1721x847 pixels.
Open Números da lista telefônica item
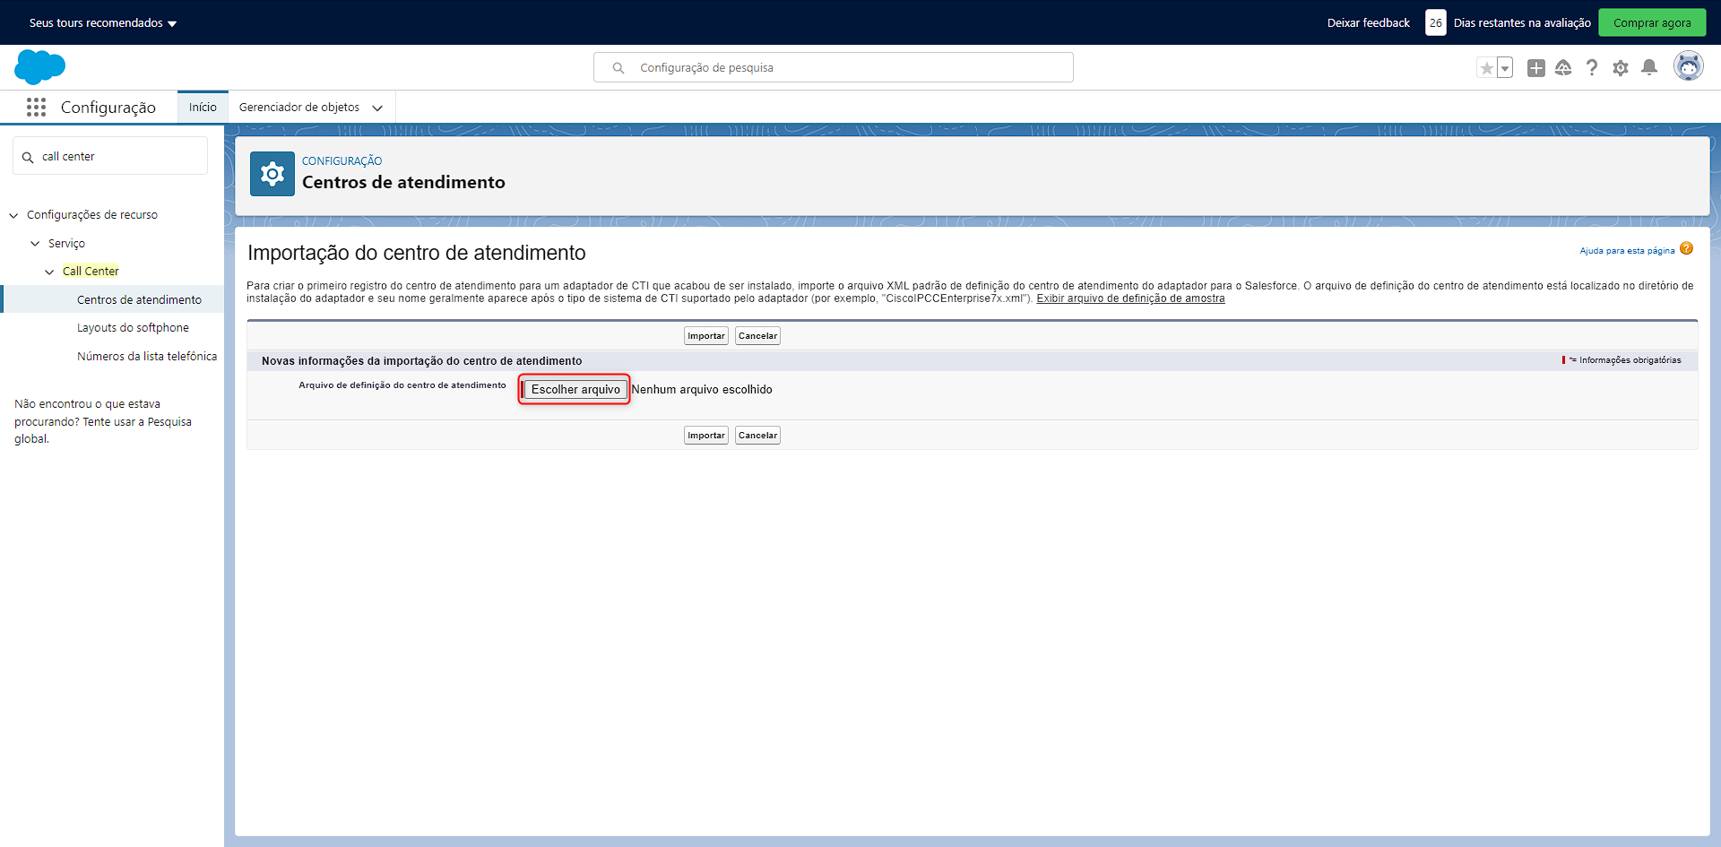(x=147, y=357)
